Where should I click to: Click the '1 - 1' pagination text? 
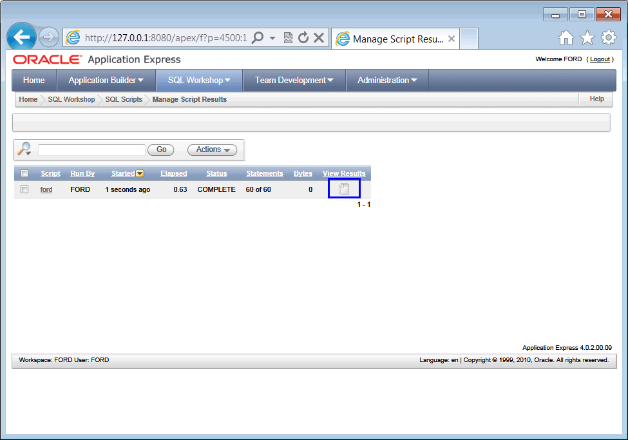pyautogui.click(x=364, y=204)
